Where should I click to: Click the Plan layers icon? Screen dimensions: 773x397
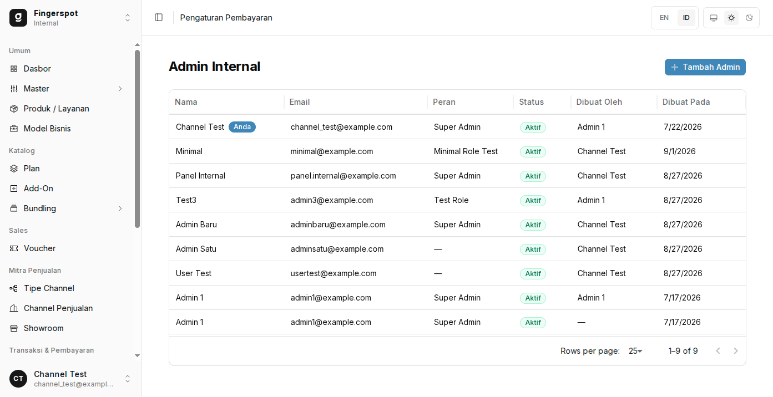[14, 169]
